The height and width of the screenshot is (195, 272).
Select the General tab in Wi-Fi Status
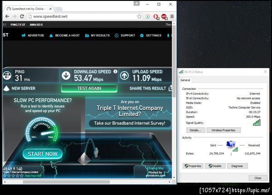[x=185, y=80]
